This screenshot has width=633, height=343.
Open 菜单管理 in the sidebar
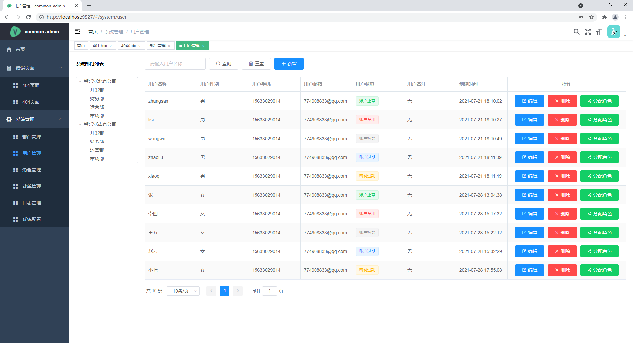[x=35, y=186]
